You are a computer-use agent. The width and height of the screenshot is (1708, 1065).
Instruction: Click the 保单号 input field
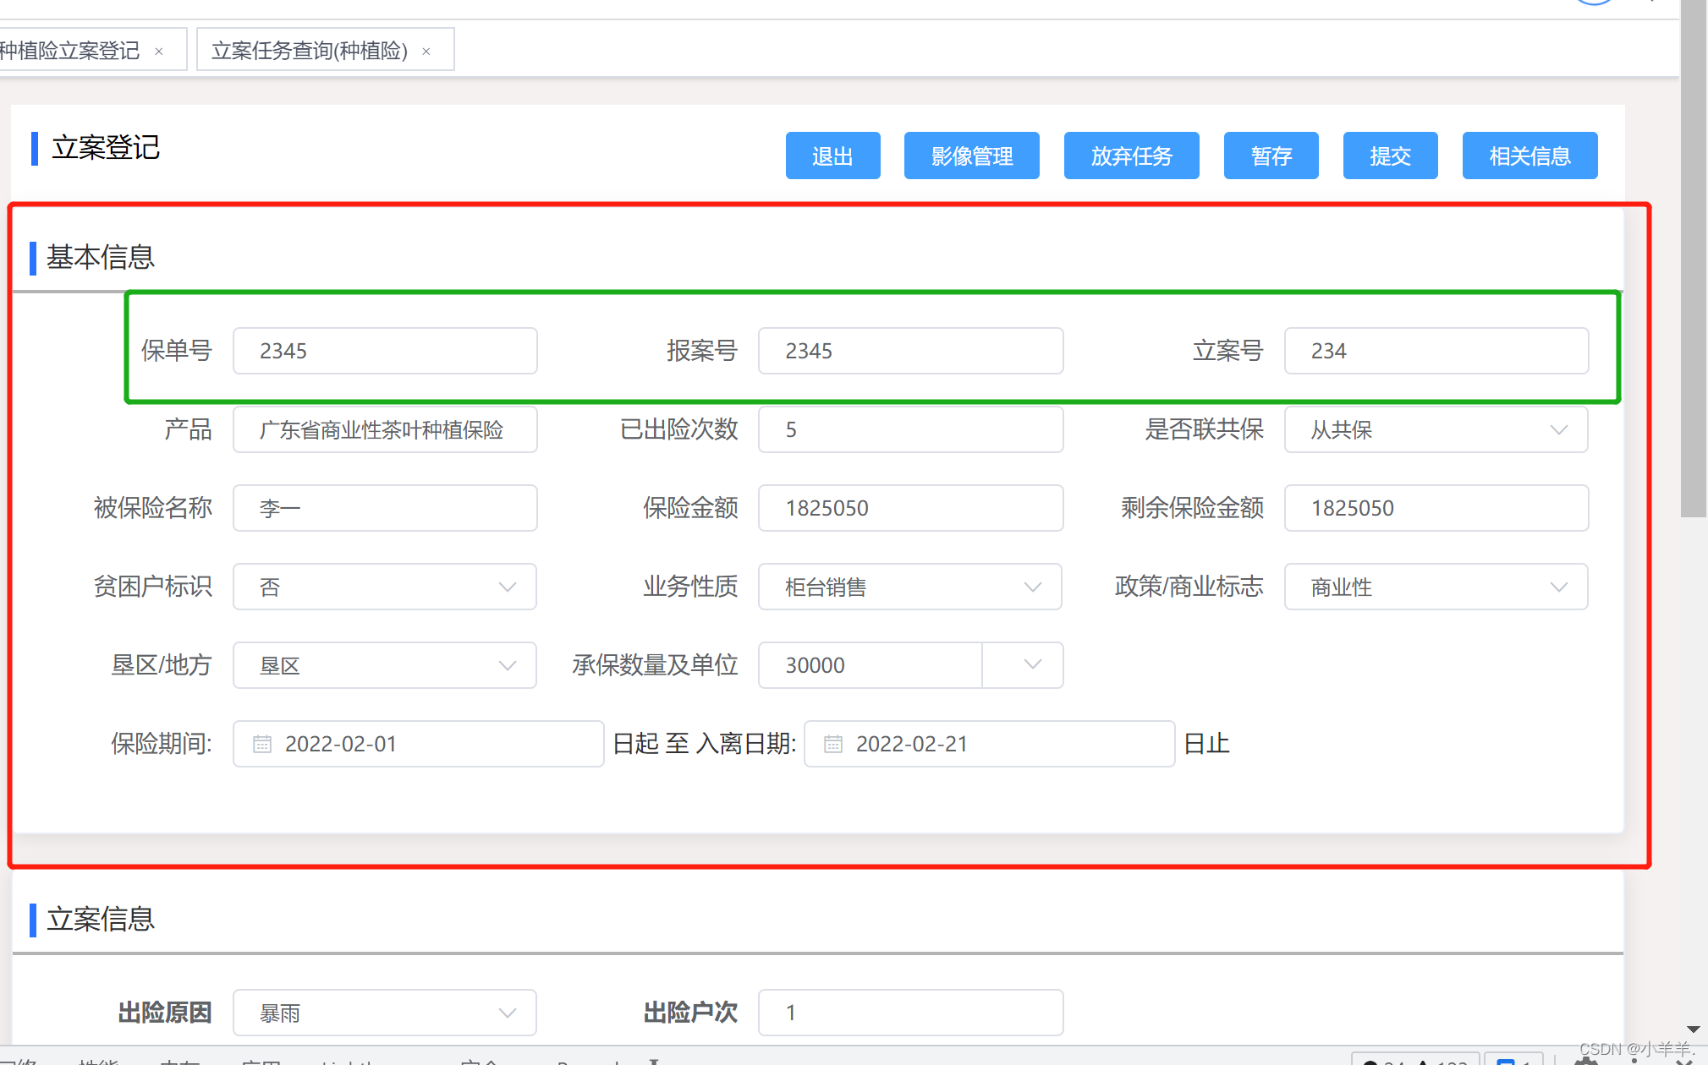click(x=385, y=351)
